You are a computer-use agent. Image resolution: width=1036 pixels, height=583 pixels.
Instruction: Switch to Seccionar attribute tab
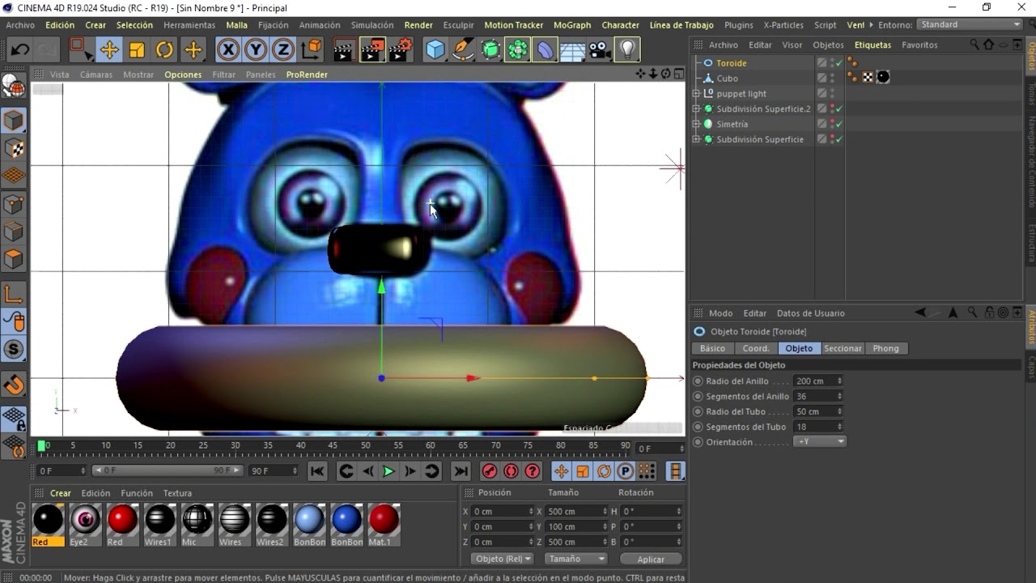click(x=843, y=348)
